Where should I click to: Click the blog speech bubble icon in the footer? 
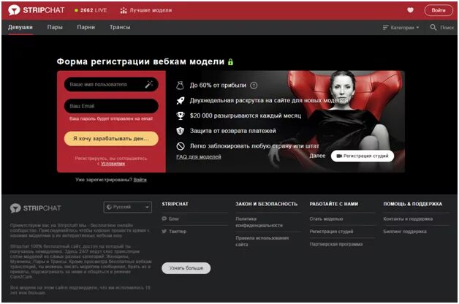[164, 218]
